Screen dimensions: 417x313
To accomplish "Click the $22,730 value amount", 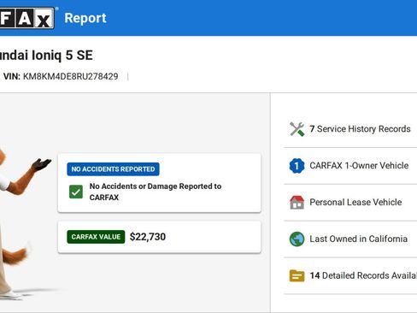I will [148, 237].
